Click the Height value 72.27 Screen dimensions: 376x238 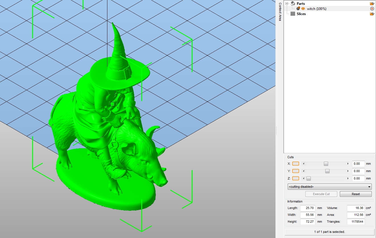coord(308,222)
